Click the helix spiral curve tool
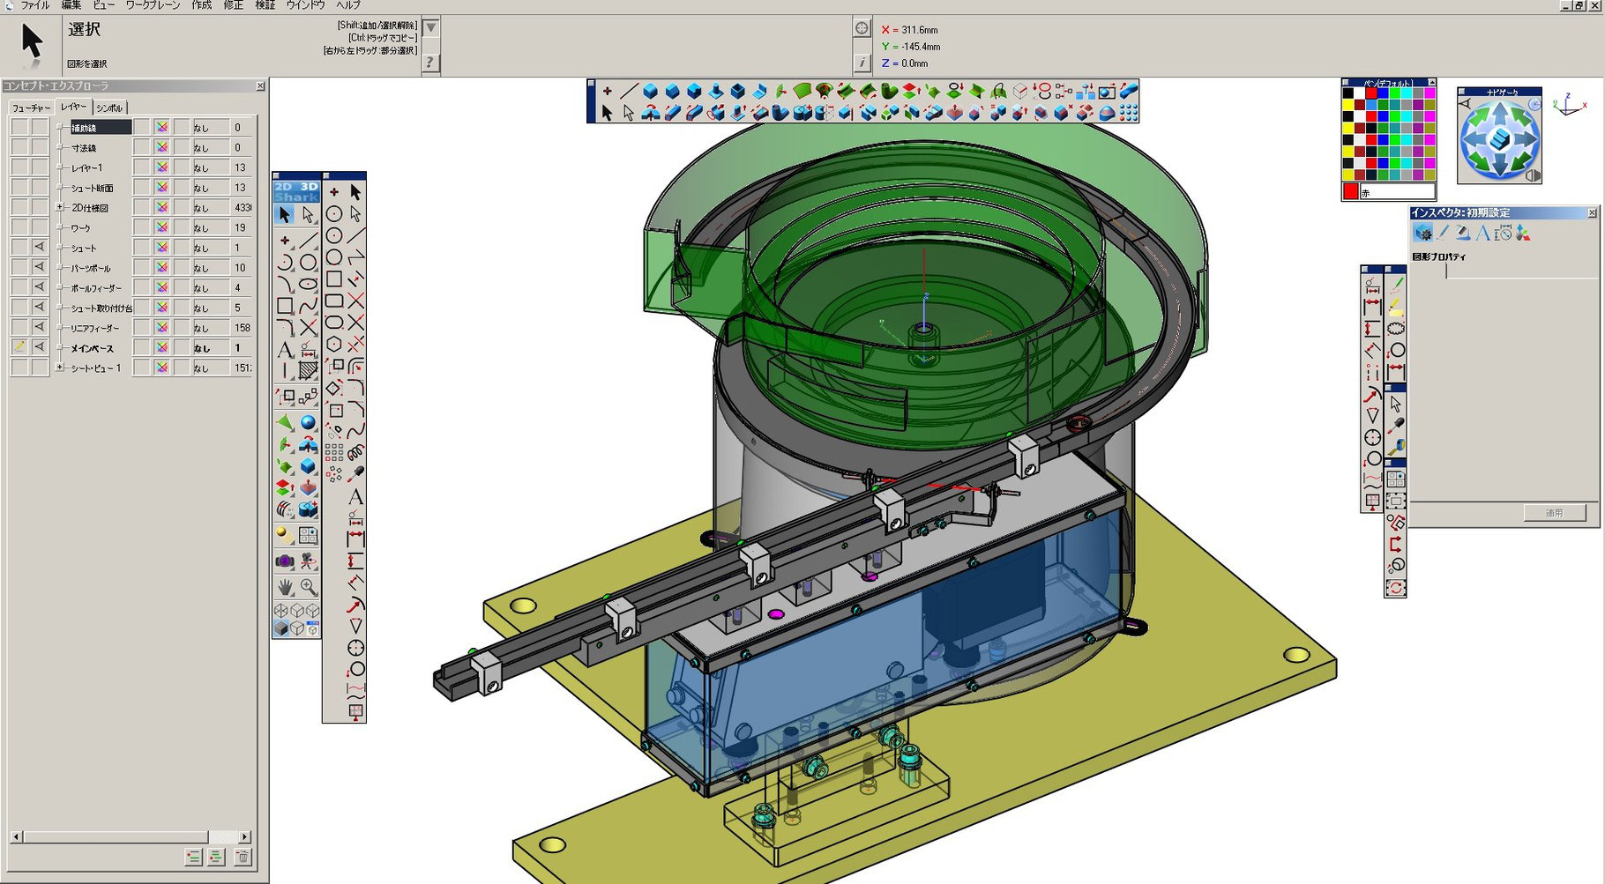 [356, 452]
